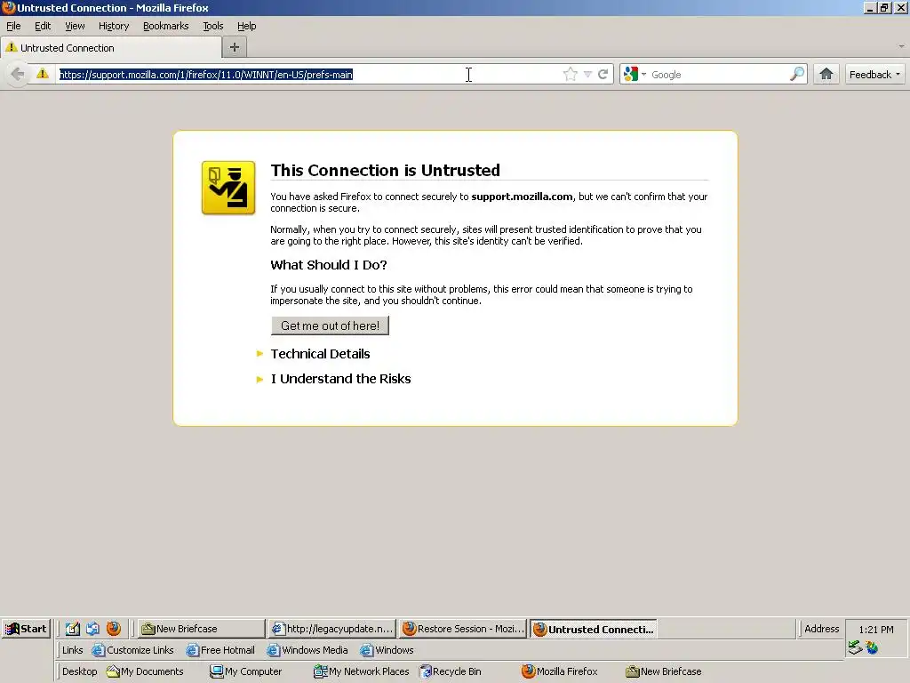910x683 pixels.
Task: Open the Bookmarks menu
Action: 166,26
